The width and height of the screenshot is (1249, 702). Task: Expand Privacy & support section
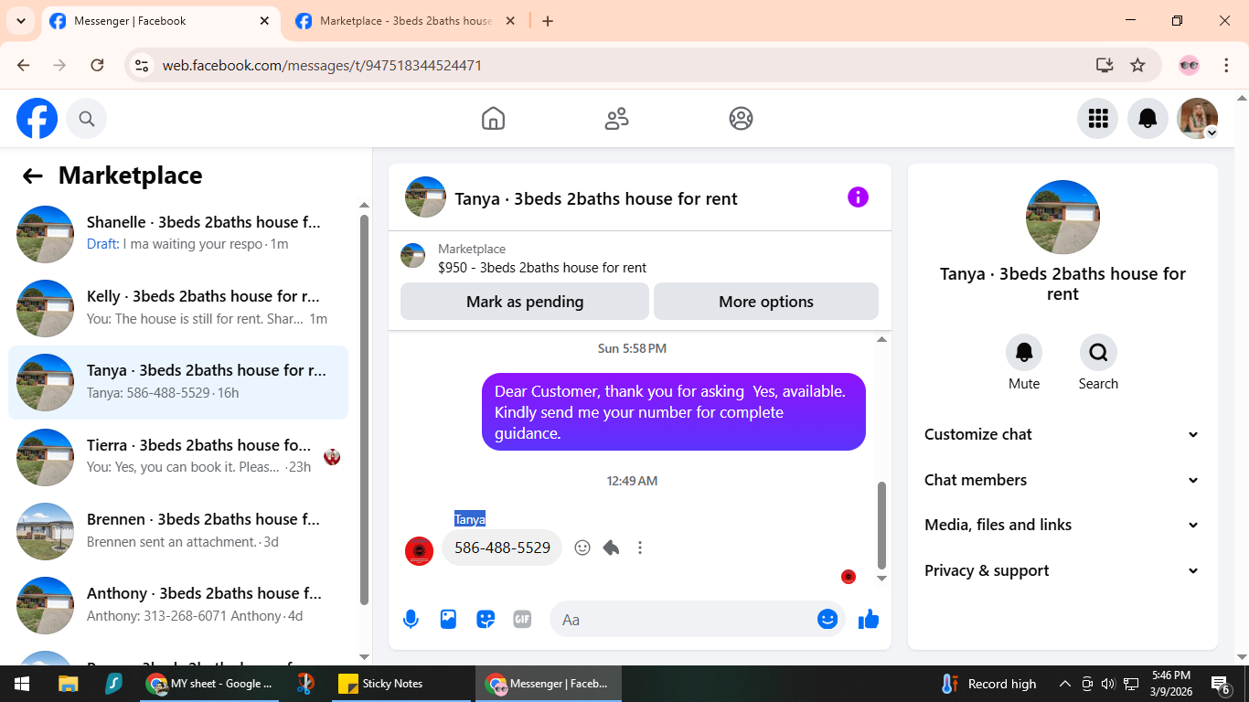pos(1062,570)
